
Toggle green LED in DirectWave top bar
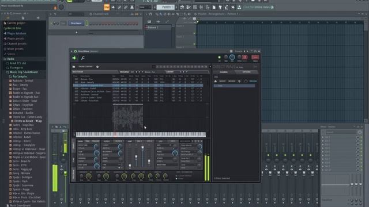(x=219, y=57)
